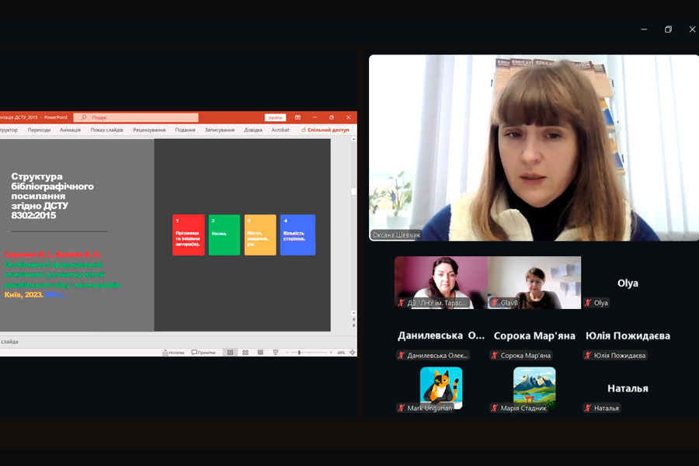Select the blue card Кількість сторінок
This screenshot has height=466, width=699.
point(297,235)
